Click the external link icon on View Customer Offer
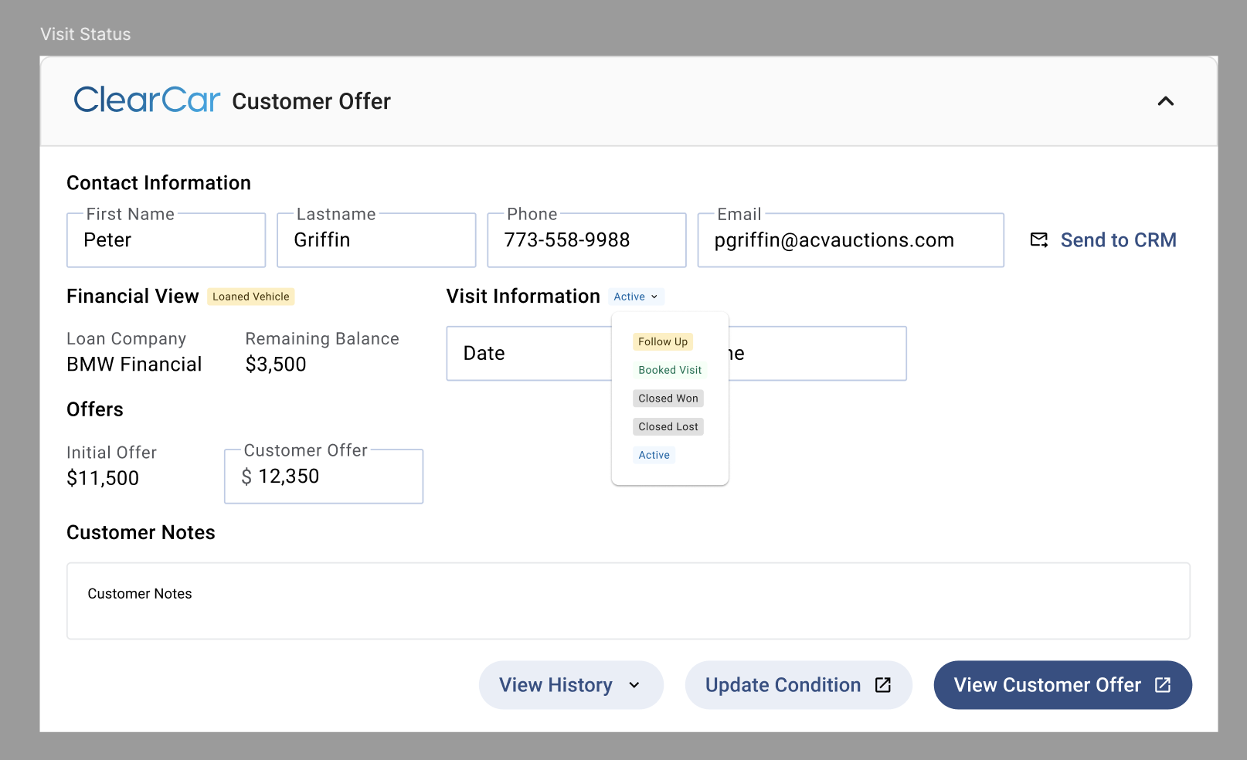Image resolution: width=1247 pixels, height=760 pixels. point(1163,685)
